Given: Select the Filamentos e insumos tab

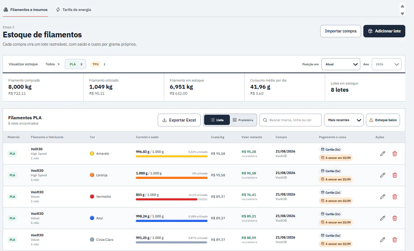Looking at the screenshot, I should (25, 10).
